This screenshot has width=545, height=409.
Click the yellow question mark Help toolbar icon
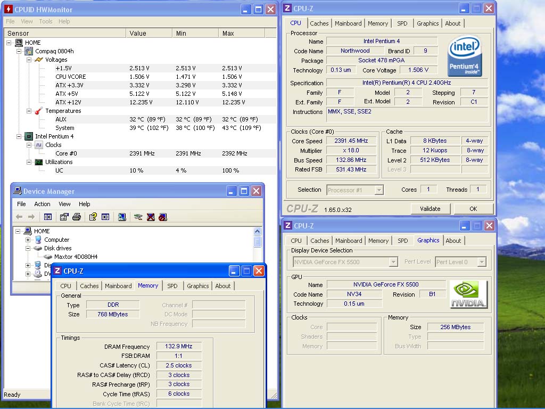click(x=93, y=217)
